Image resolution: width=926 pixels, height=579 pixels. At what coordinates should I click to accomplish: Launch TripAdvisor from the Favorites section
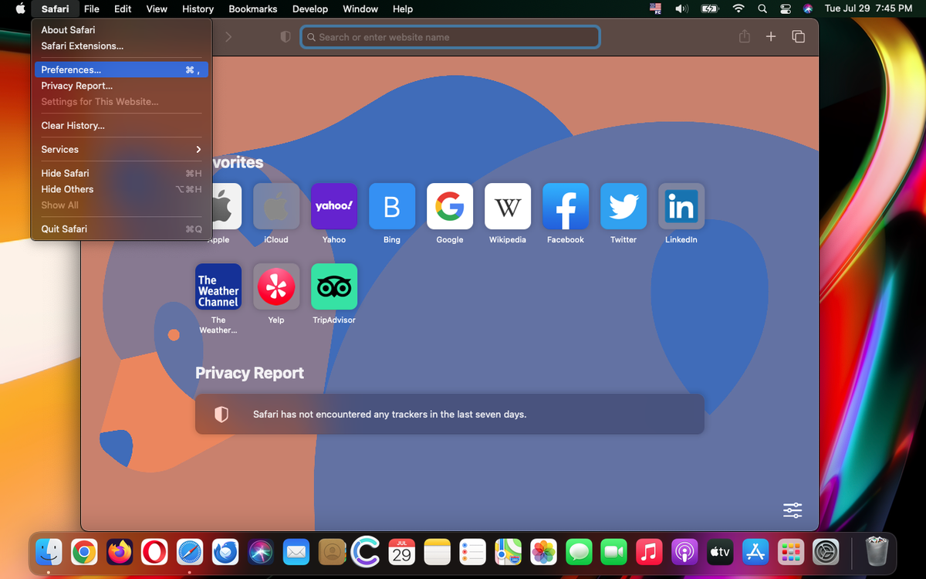[333, 286]
